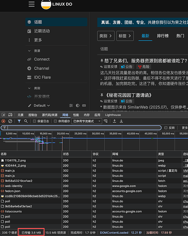Image resolution: width=188 pixels, height=236 pixels.
Task: Collapse the 资源 sidebar section
Action: pyautogui.click(x=29, y=51)
